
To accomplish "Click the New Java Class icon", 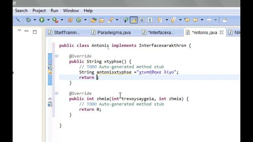I will tap(79, 20).
